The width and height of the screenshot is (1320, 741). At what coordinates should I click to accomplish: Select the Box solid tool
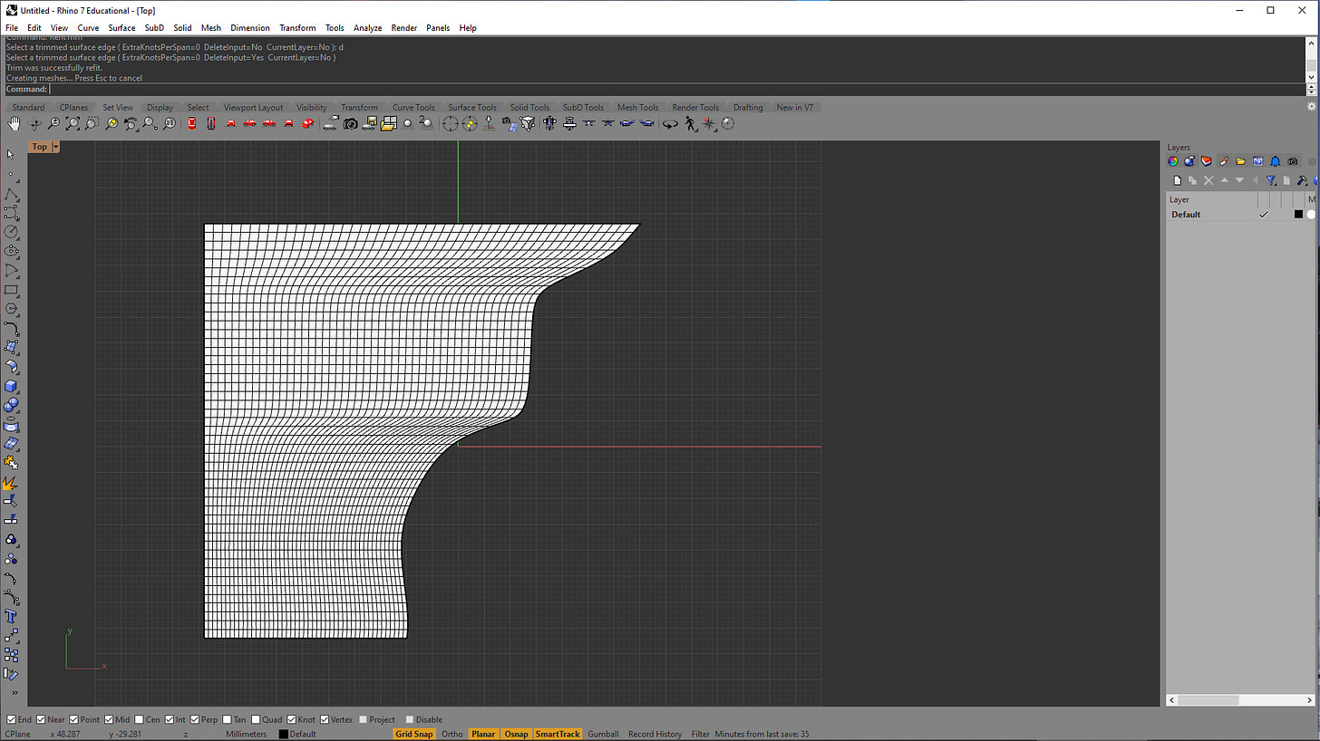11,386
